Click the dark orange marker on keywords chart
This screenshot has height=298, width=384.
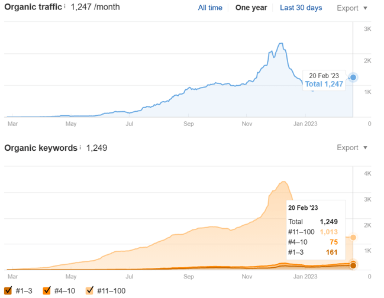click(x=353, y=265)
